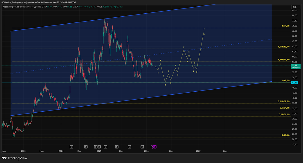Click the 2027 label on time axis
Viewport: 303px width, 163px height.
tap(198, 151)
